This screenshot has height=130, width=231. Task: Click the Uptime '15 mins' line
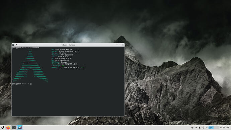(x=59, y=53)
